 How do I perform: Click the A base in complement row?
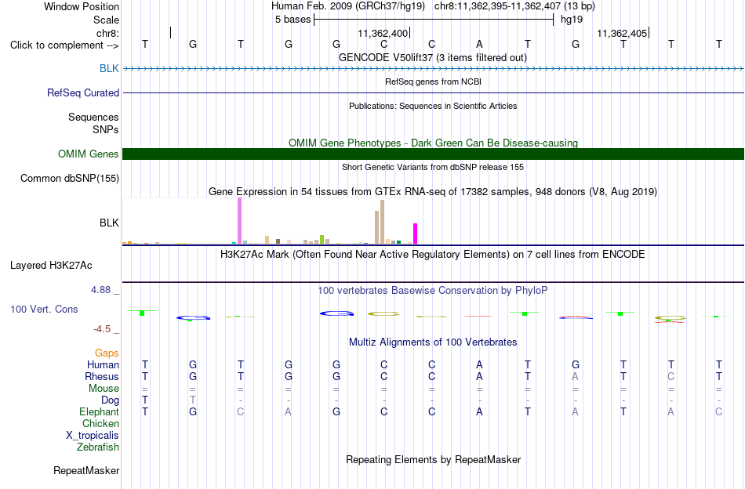click(479, 44)
